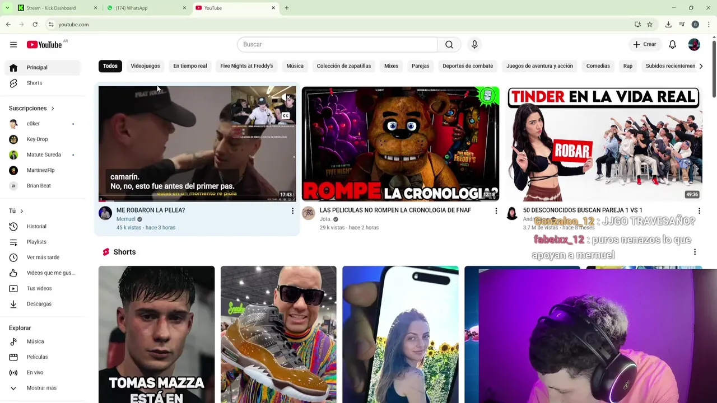
Task: Open notifications bell
Action: (x=672, y=44)
